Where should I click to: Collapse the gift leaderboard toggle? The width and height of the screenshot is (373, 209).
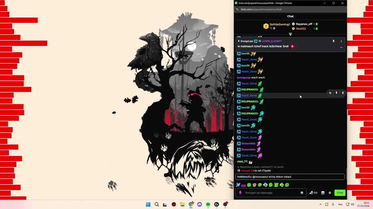coord(290,34)
